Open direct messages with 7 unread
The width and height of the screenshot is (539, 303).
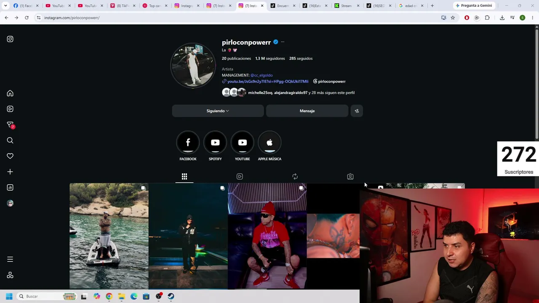(x=10, y=125)
